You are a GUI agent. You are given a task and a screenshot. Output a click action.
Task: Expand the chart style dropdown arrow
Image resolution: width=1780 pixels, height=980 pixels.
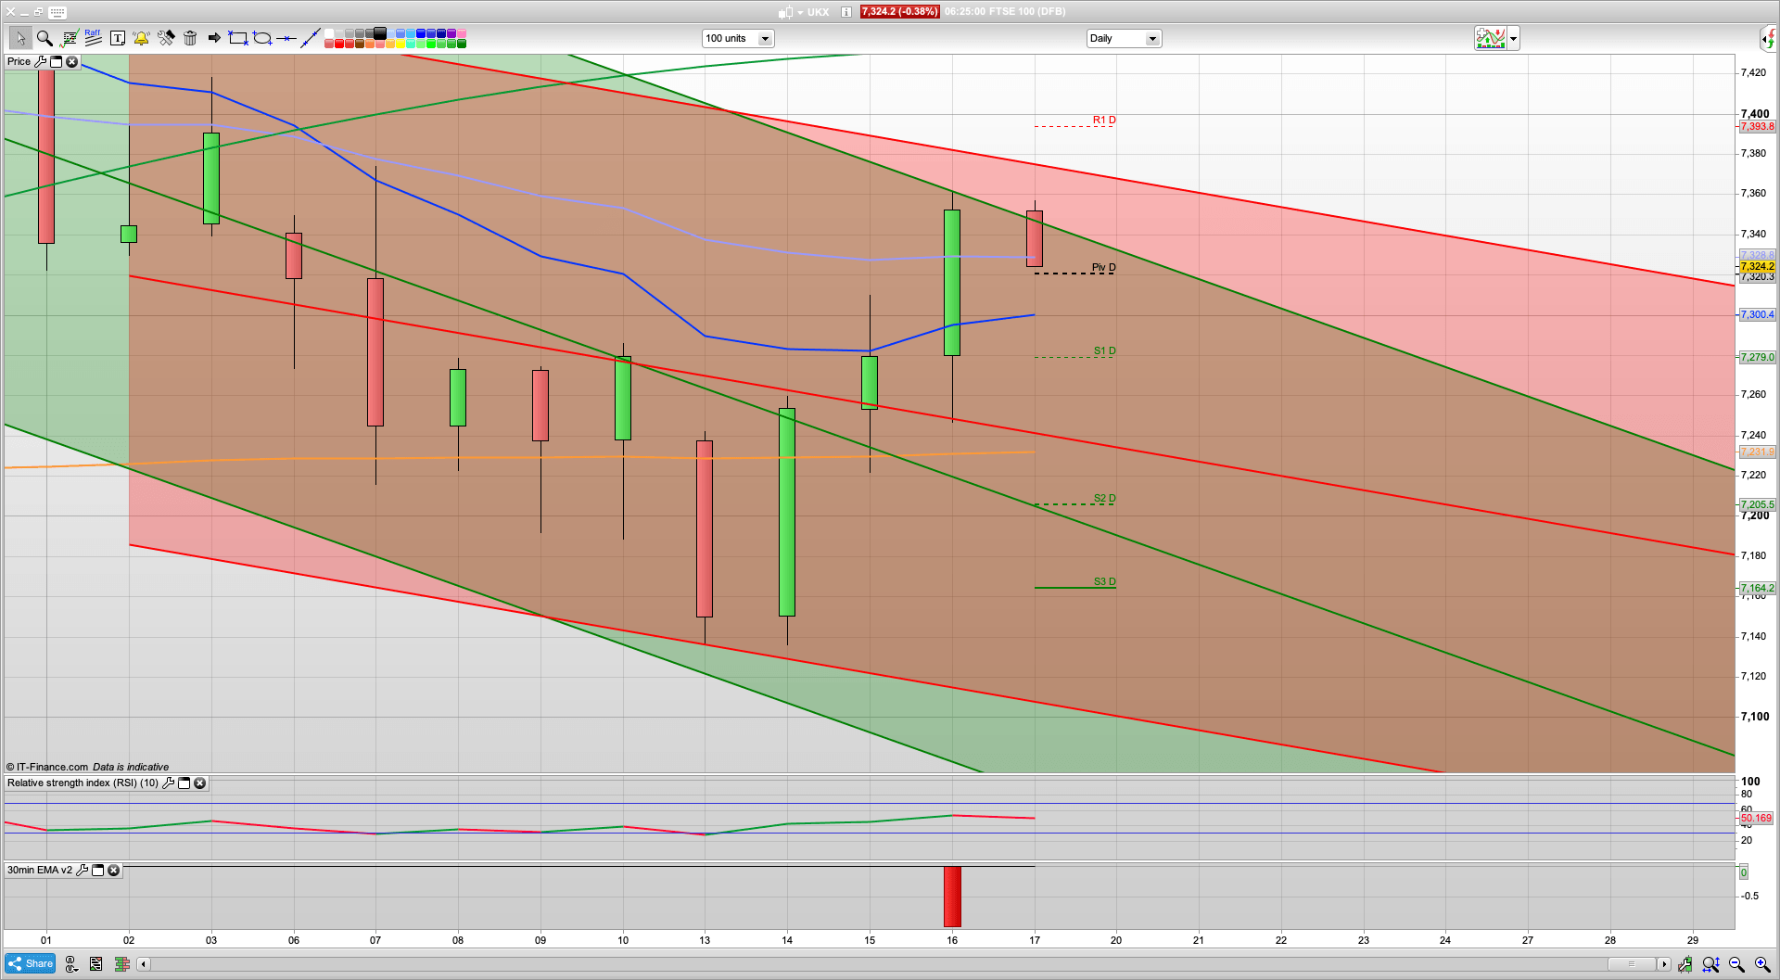click(1514, 39)
